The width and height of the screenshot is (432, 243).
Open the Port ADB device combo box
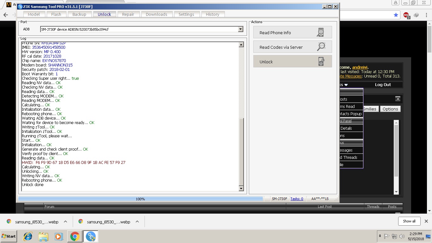coord(142,29)
